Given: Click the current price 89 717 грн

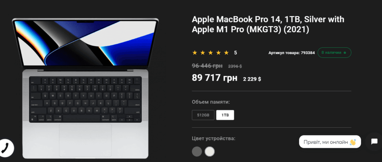Looking at the screenshot, I should [215, 78].
